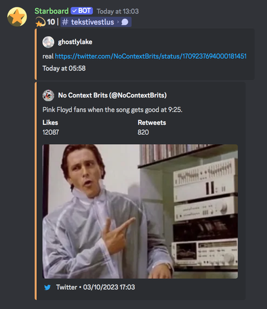The width and height of the screenshot is (267, 309).
Task: Open the Starboard username profile
Action: point(52,11)
